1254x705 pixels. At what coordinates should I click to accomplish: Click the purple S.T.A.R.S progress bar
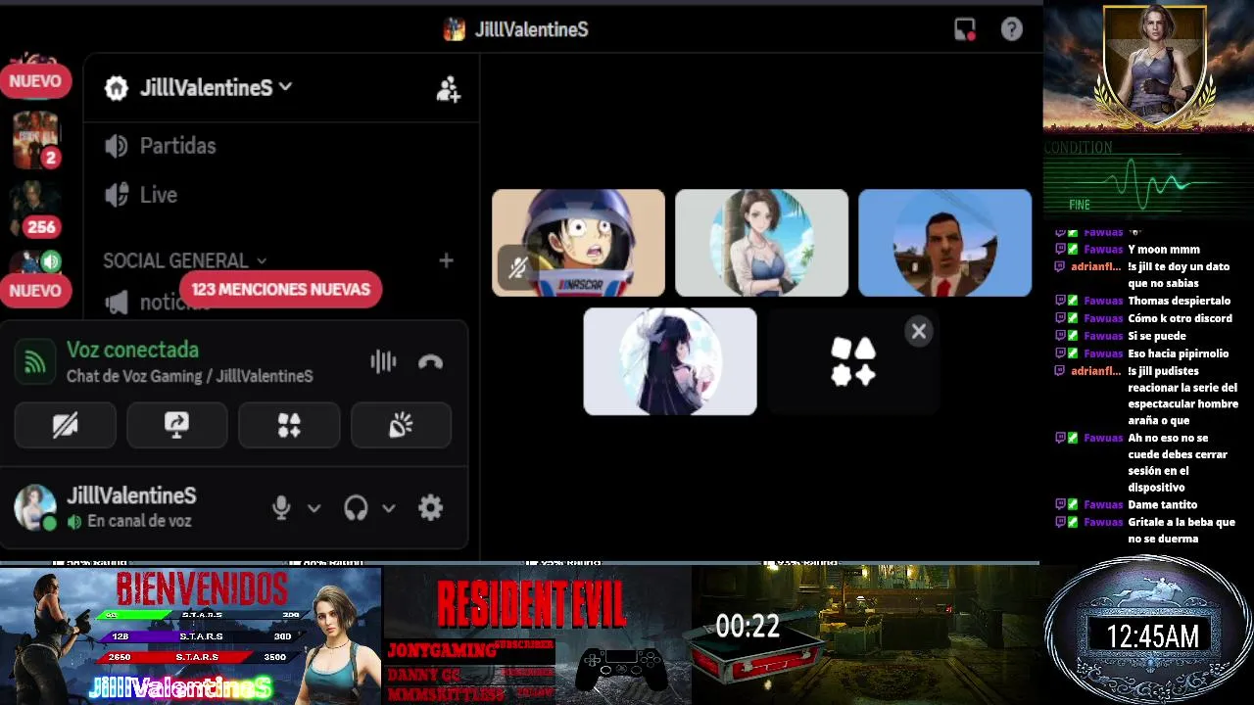199,636
